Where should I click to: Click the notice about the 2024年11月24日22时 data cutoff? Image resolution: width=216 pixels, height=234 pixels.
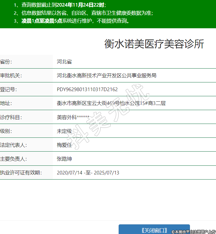coord(60,5)
